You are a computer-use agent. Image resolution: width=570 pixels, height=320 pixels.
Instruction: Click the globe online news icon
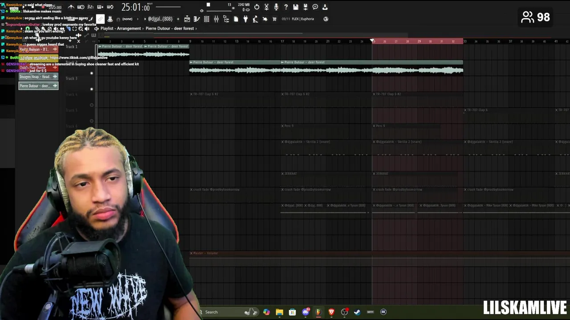click(326, 19)
